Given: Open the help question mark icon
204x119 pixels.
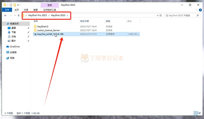Looking at the screenshot, I should pos(200,10).
